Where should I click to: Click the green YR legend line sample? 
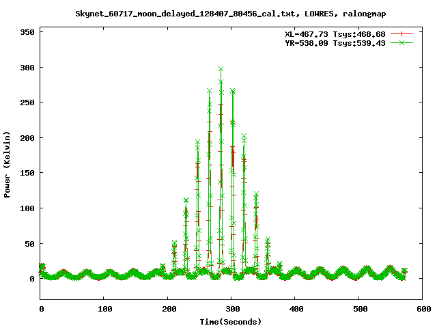[x=401, y=42]
